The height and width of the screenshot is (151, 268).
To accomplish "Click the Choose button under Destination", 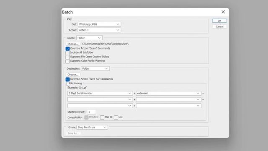I will (73, 75).
